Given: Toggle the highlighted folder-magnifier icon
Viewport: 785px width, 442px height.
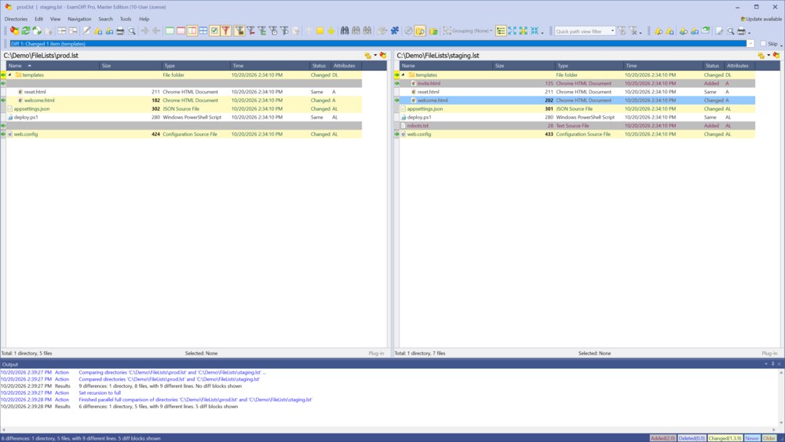Looking at the screenshot, I should click(x=420, y=31).
